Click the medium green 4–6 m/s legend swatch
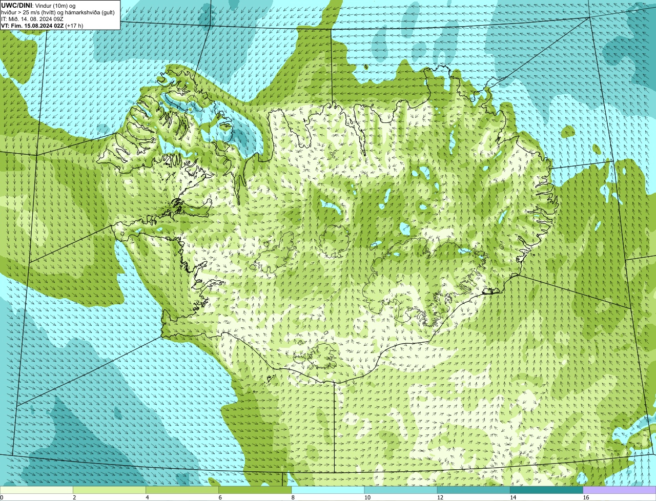 182,490
